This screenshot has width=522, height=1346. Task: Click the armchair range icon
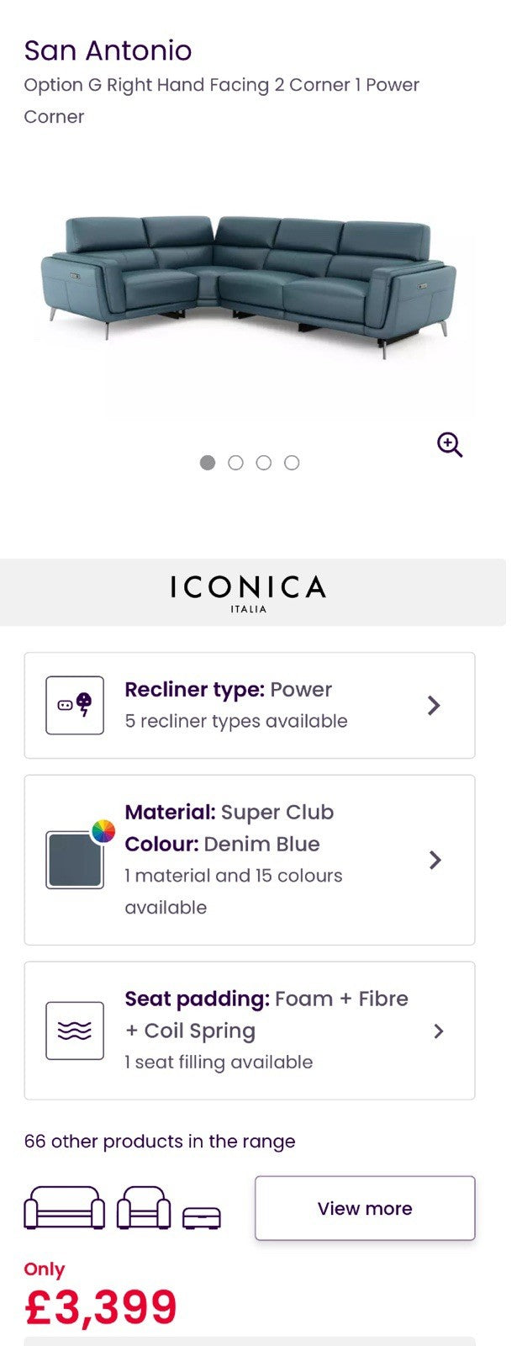[144, 1208]
